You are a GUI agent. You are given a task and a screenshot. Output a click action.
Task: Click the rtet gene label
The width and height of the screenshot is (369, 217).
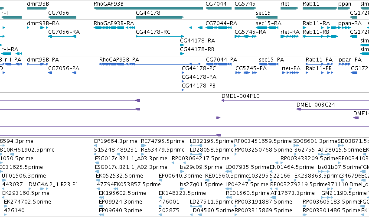click(x=285, y=4)
